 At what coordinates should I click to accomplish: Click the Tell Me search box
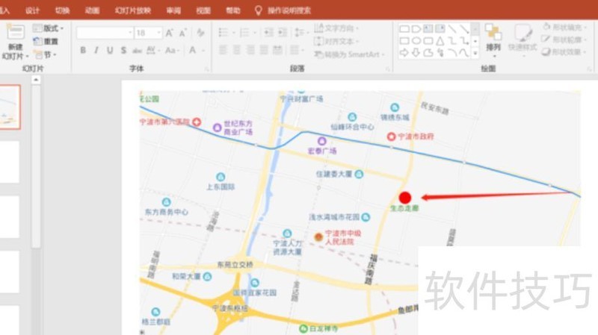tap(283, 10)
